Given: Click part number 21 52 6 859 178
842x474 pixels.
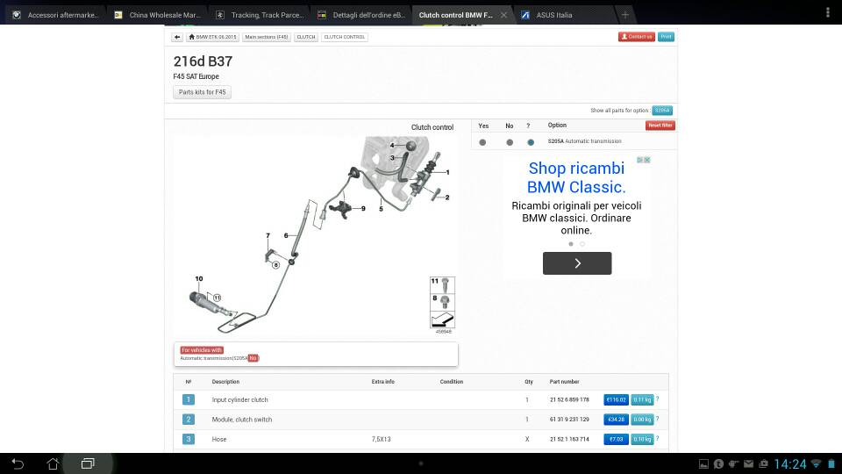Looking at the screenshot, I should pyautogui.click(x=569, y=400).
